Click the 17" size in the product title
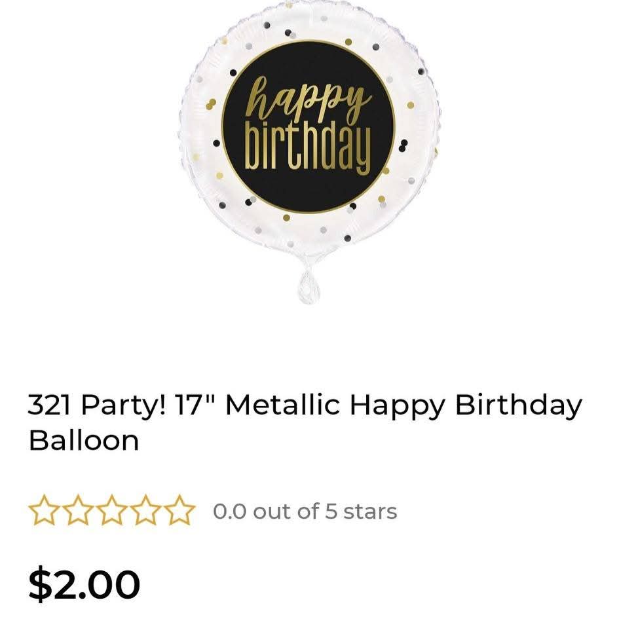This screenshot has width=619, height=617. (x=195, y=406)
